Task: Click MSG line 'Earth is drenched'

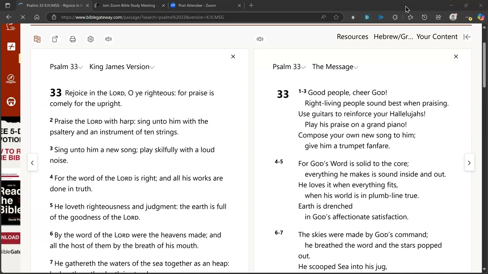Action: point(325,206)
